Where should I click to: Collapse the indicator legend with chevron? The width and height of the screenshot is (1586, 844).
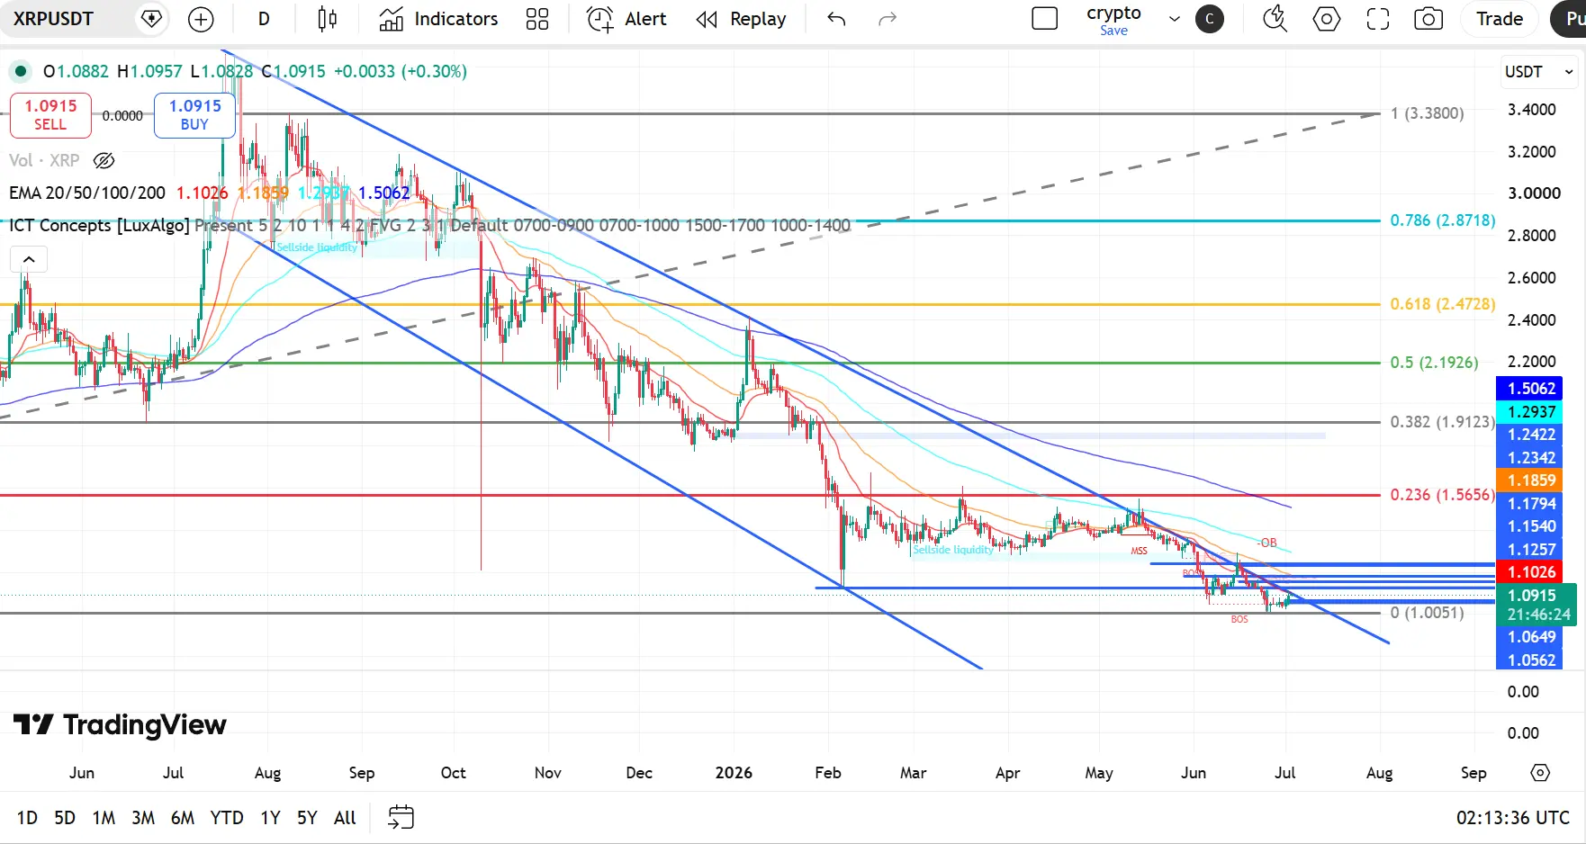(29, 260)
